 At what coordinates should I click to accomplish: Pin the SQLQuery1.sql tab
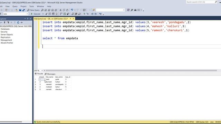(70, 19)
